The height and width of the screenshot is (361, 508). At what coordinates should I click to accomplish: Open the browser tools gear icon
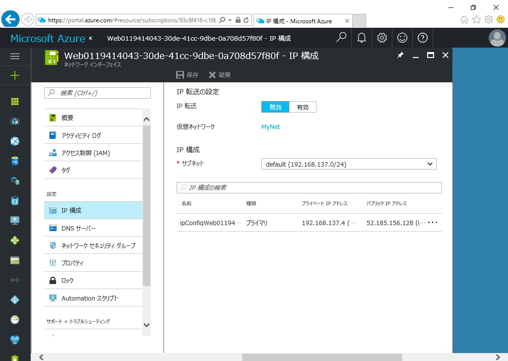(489, 20)
